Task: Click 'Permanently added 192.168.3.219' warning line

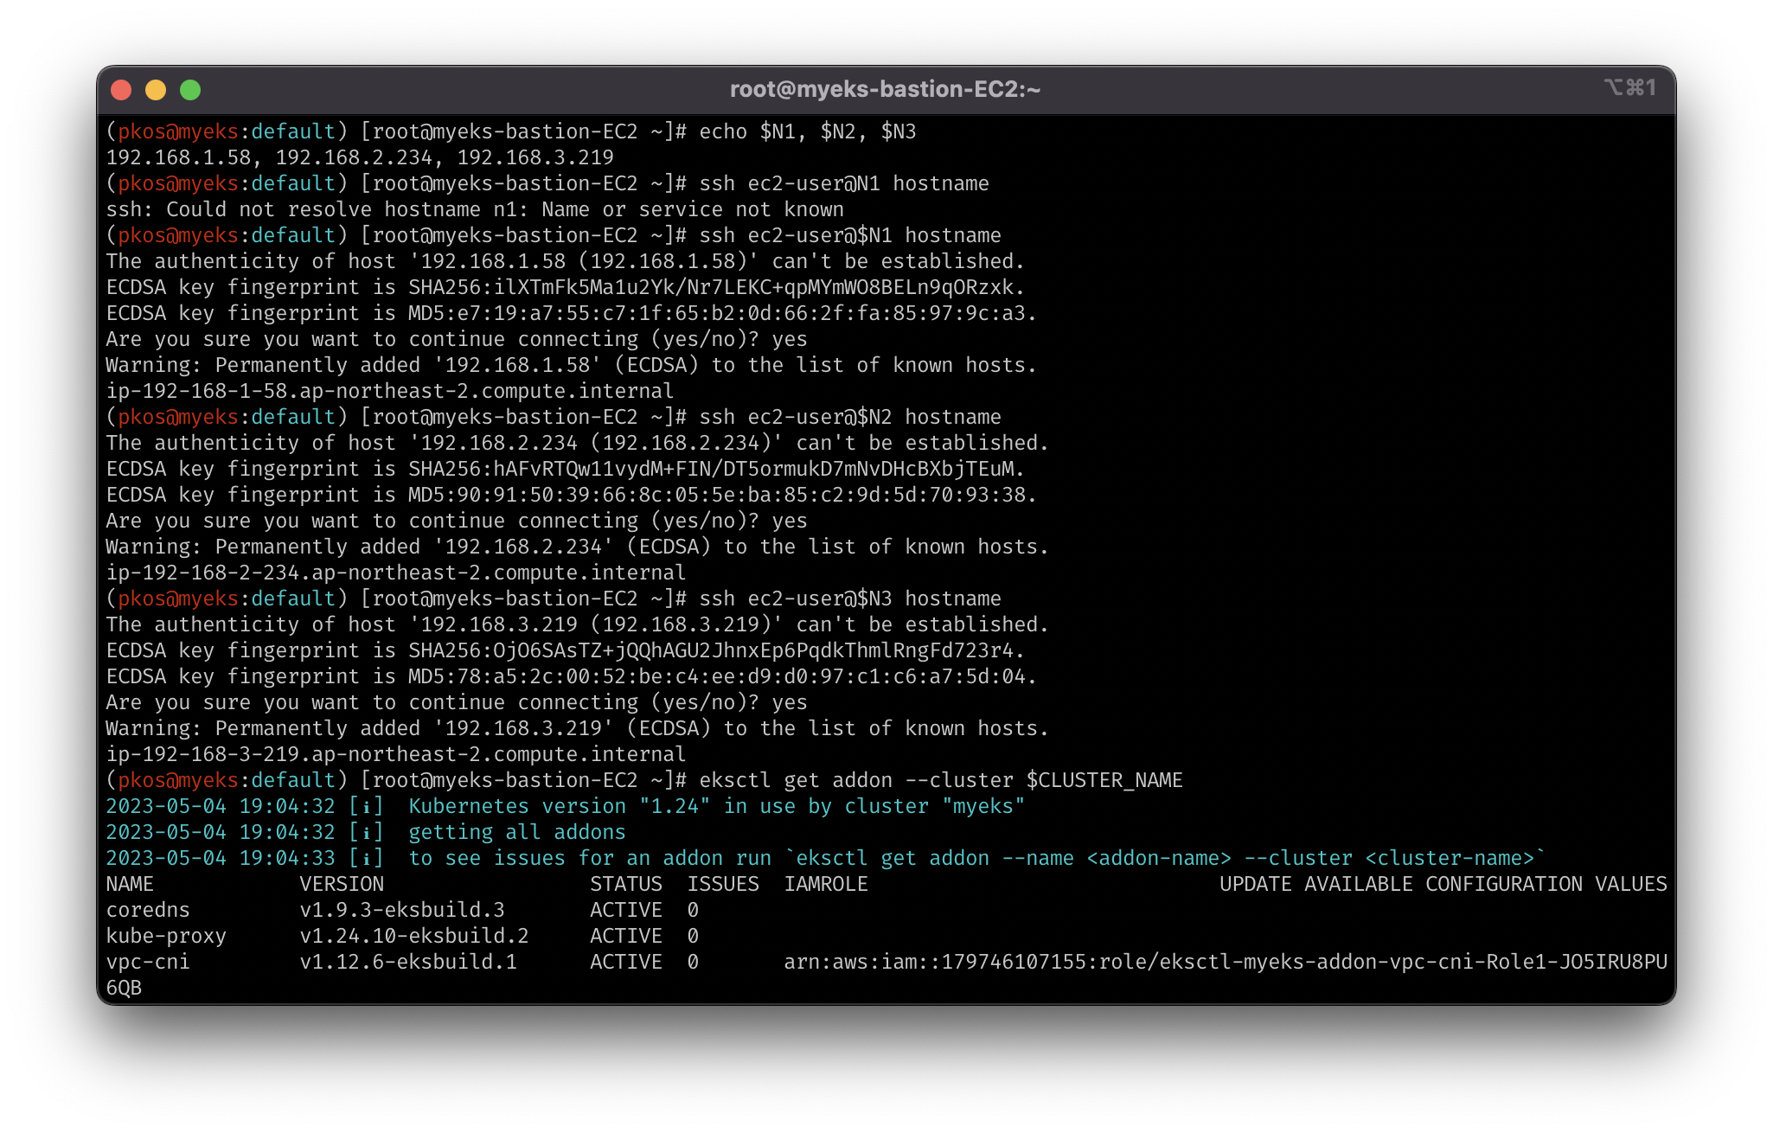Action: (578, 728)
